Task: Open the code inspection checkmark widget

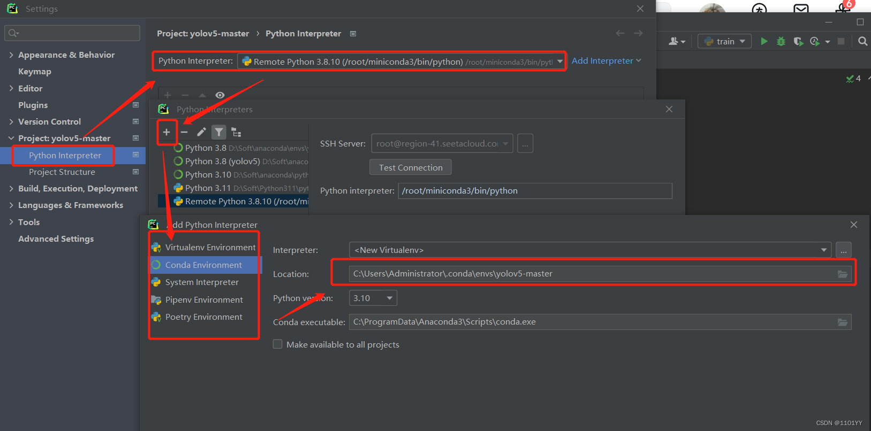Action: 853,79
